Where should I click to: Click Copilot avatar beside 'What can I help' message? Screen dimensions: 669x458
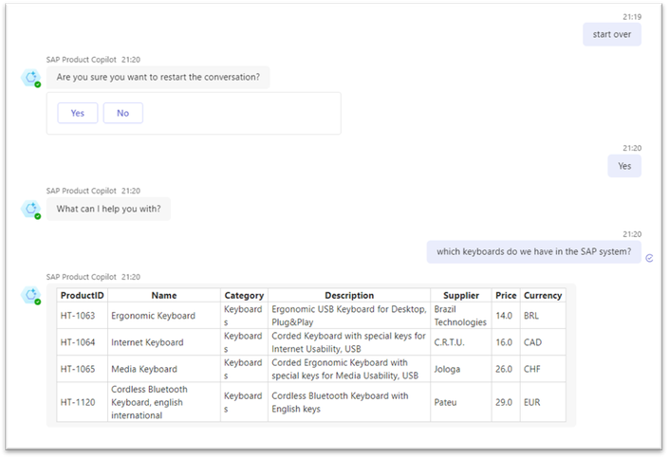[x=31, y=210]
